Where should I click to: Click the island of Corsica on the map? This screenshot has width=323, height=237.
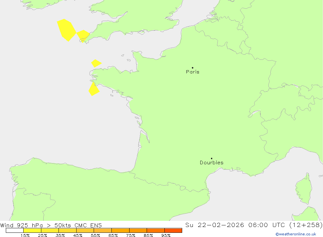coord(304,189)
